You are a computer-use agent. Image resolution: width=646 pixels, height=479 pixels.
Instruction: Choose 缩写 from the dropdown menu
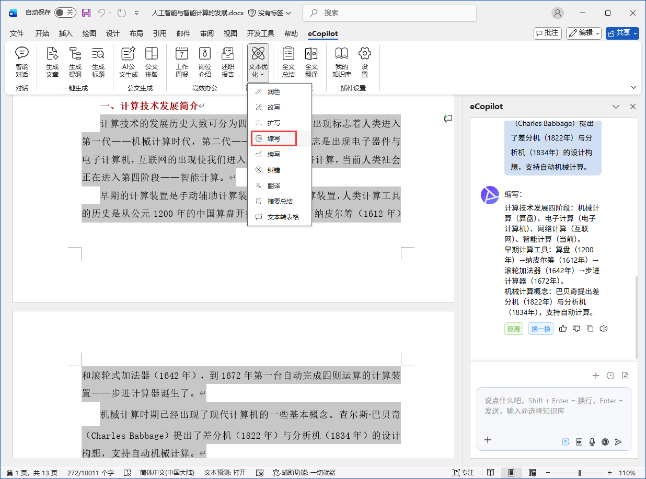pyautogui.click(x=274, y=138)
